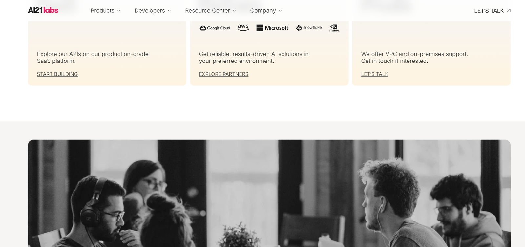Open the EXPLORE PARTNERS link
Image resolution: width=525 pixels, height=247 pixels.
pyautogui.click(x=224, y=74)
